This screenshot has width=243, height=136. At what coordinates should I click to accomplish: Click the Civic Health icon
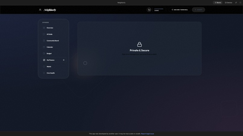[x=44, y=73]
